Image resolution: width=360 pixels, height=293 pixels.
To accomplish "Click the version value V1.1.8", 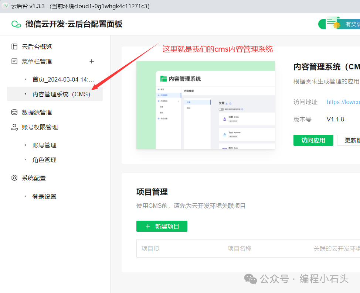I will pos(335,120).
